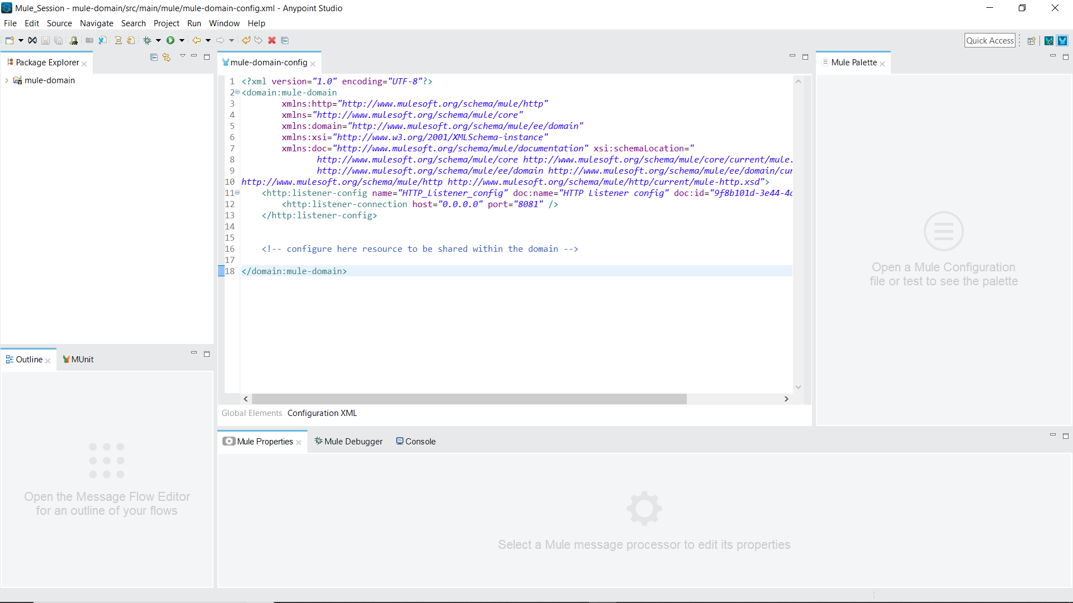Toggle Link with Editor in Package Explorer

(x=167, y=57)
